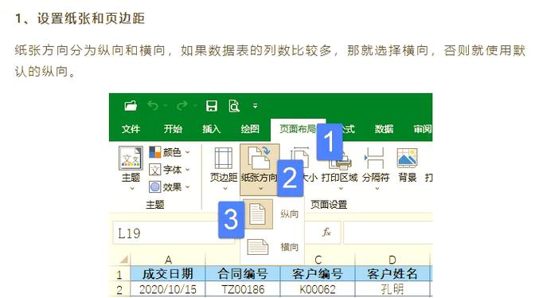Viewport: 543px width, 298px height.
Task: Switch to the 插入 tab
Action: [x=211, y=129]
